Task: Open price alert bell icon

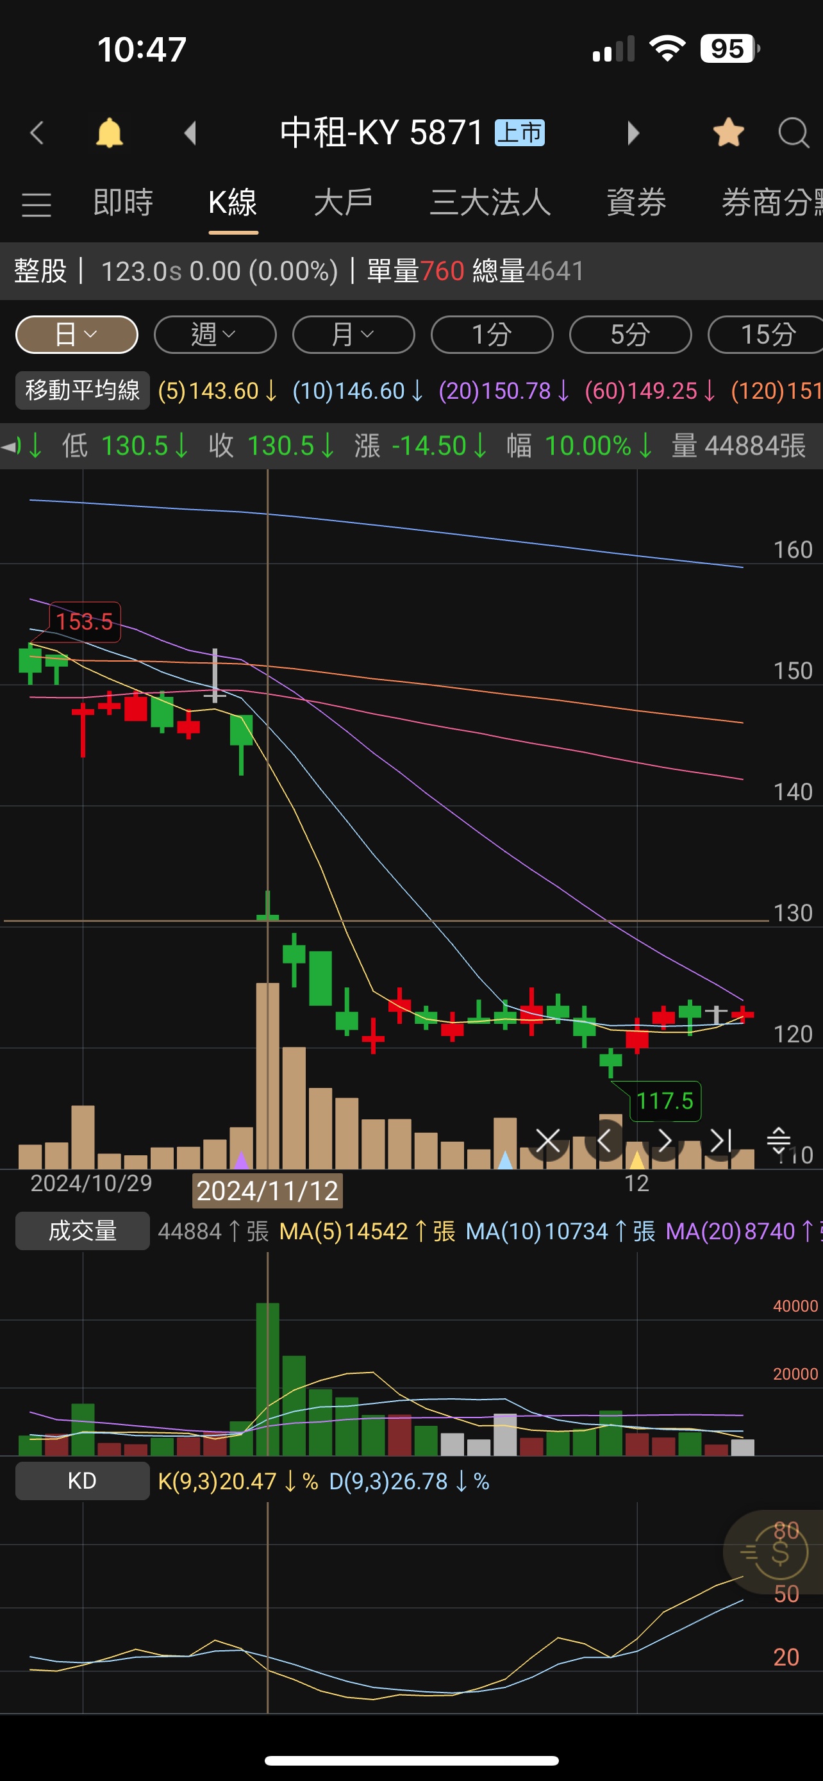Action: pyautogui.click(x=109, y=133)
